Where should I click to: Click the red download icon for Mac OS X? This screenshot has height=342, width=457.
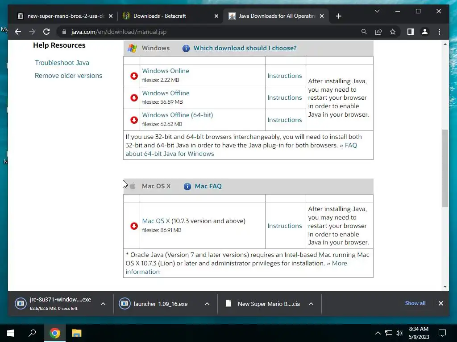coord(134,226)
